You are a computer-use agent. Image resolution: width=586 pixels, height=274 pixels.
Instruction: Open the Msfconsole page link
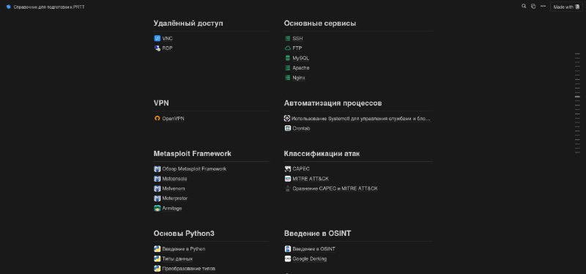click(174, 179)
